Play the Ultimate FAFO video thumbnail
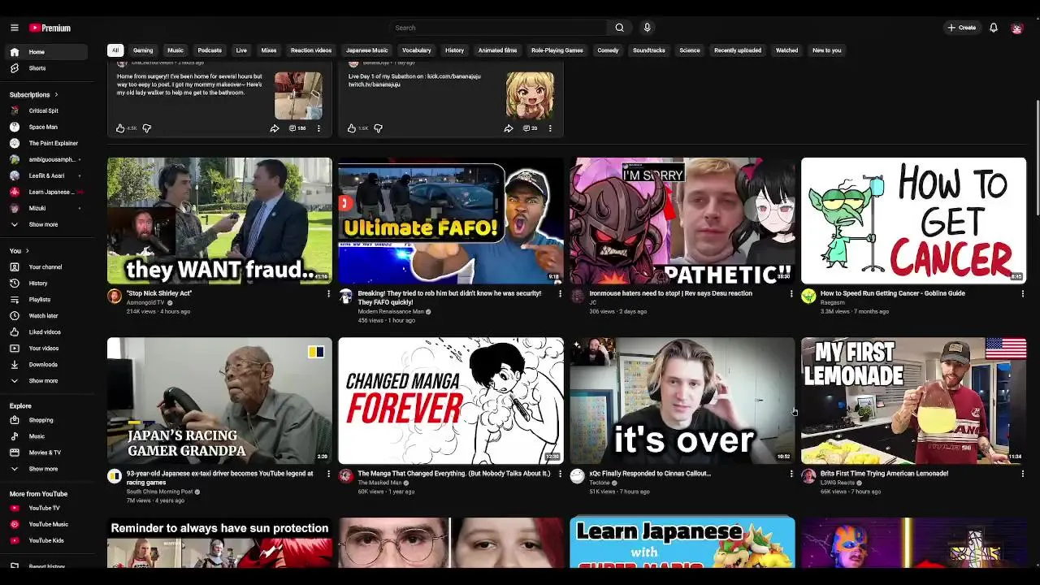The image size is (1040, 585). pos(451,220)
